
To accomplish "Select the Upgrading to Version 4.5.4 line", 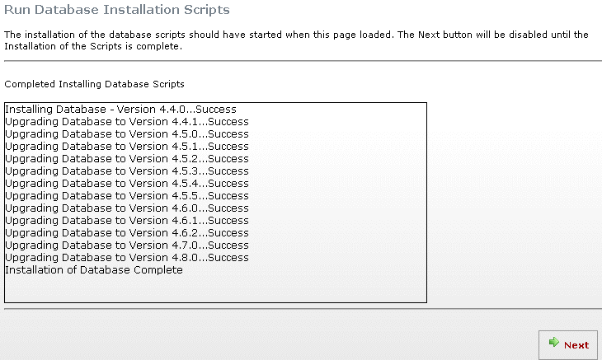I will pyautogui.click(x=127, y=183).
